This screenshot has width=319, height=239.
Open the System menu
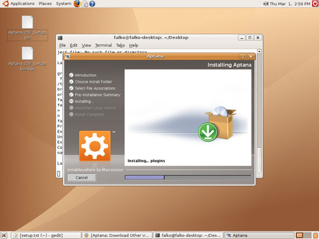click(x=63, y=3)
